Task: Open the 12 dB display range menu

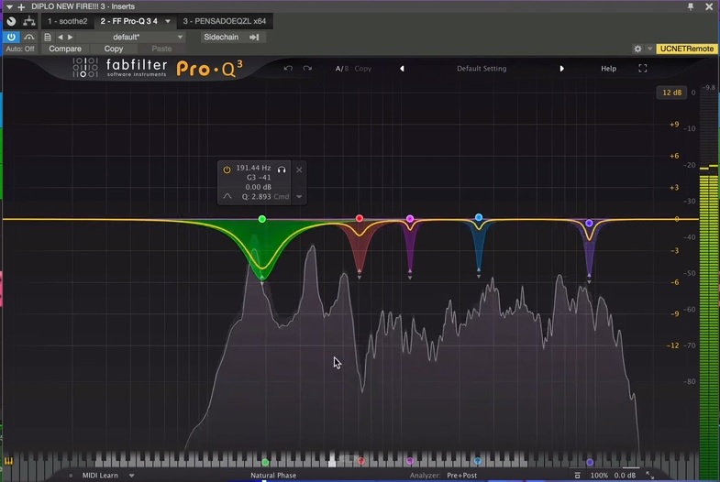Action: pos(671,93)
